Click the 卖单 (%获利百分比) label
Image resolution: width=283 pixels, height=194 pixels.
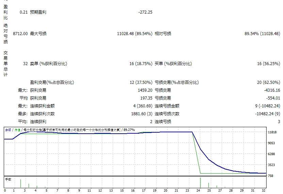pos(48,63)
